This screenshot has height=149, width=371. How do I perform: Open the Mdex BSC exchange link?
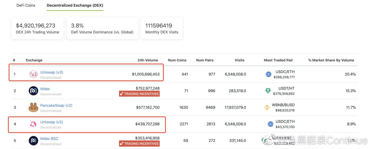49,138
